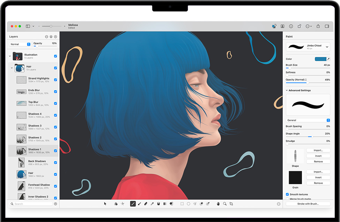Open the more actions ellipsis dropdown in toolbar
Image resolution: width=340 pixels, height=222 pixels.
309,26
